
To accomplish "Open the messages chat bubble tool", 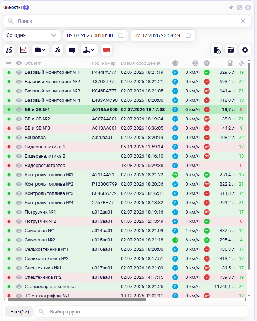I will click(x=72, y=50).
